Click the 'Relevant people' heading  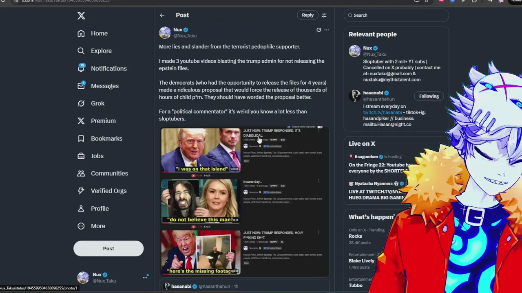pos(373,34)
